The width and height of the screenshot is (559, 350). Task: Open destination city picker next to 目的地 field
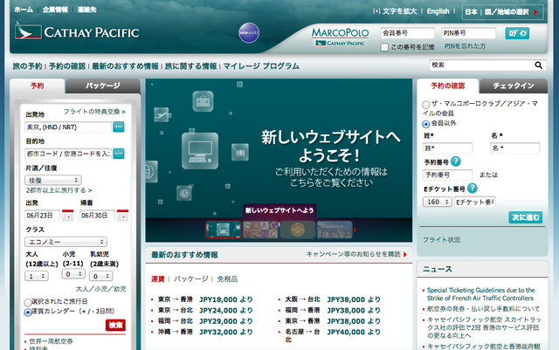(x=119, y=154)
